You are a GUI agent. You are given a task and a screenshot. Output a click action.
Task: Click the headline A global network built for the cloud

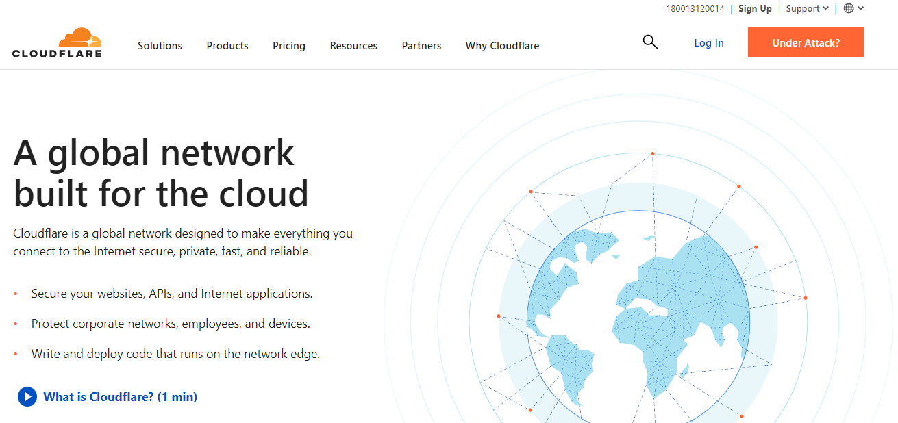[x=161, y=172]
